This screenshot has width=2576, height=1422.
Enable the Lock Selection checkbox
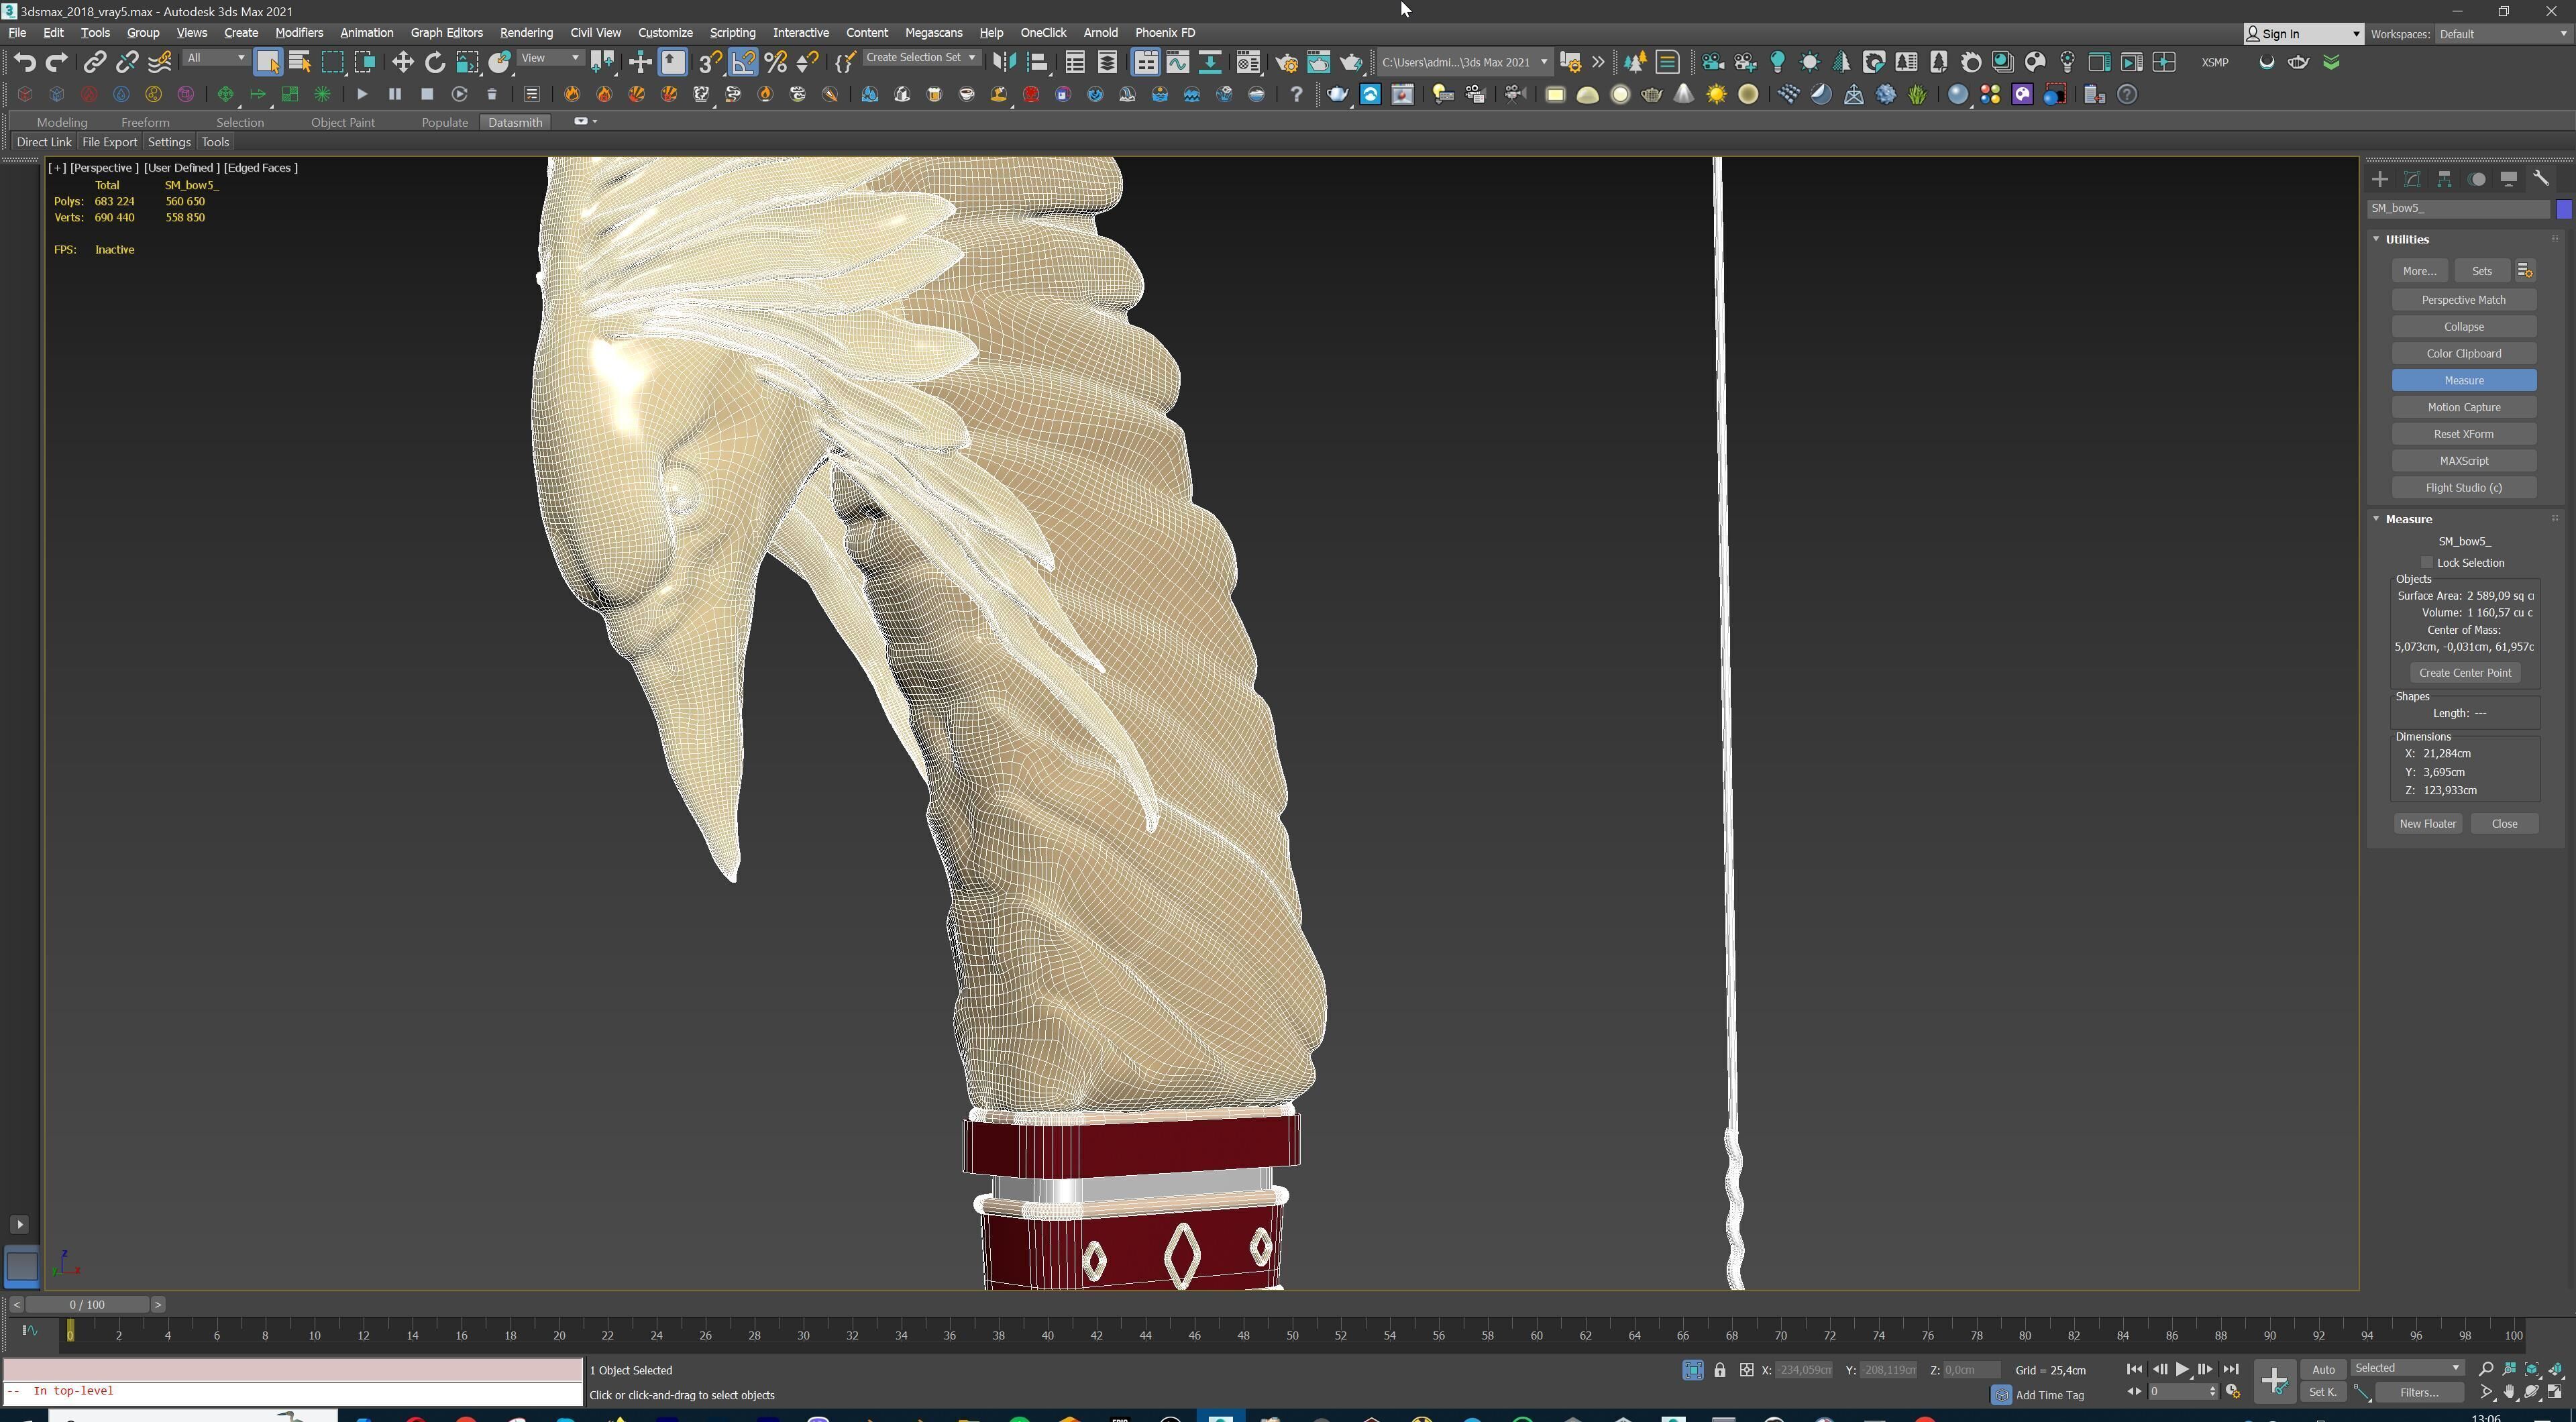[x=2427, y=563]
